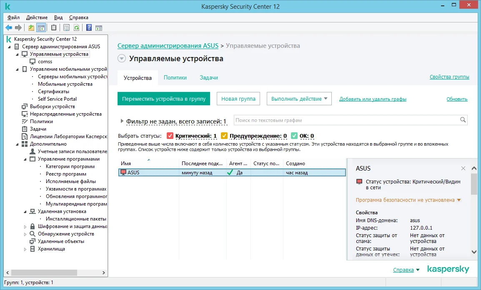Switch to the Политики tab

coord(175,77)
